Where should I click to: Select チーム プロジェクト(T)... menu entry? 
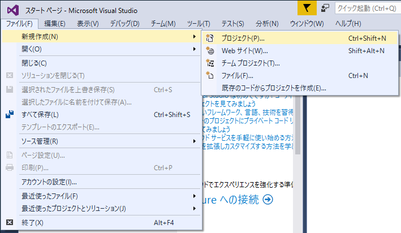300,63
